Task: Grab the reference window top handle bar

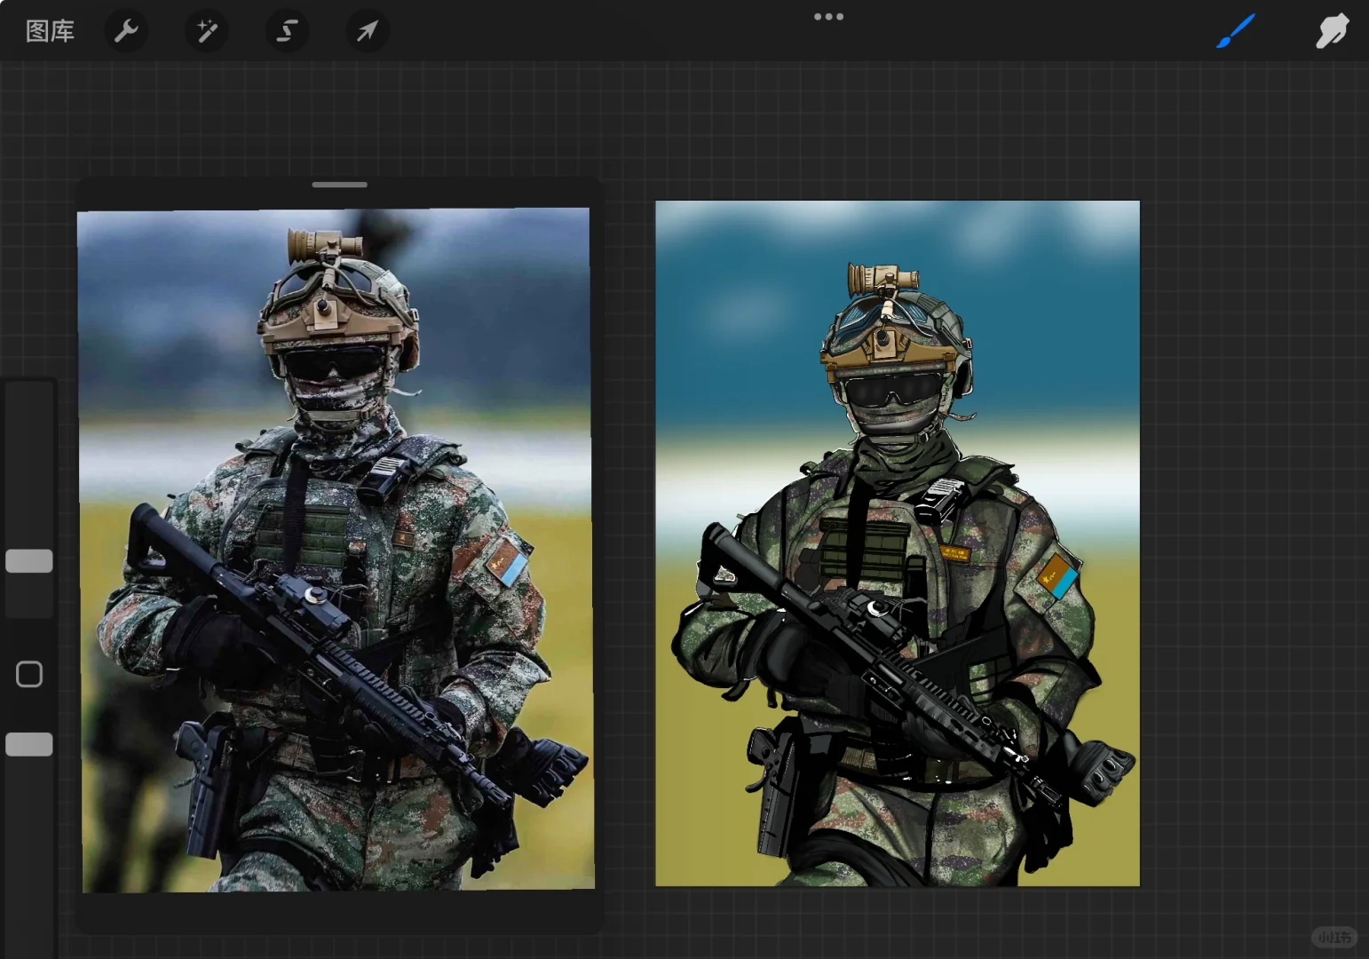Action: [x=340, y=185]
